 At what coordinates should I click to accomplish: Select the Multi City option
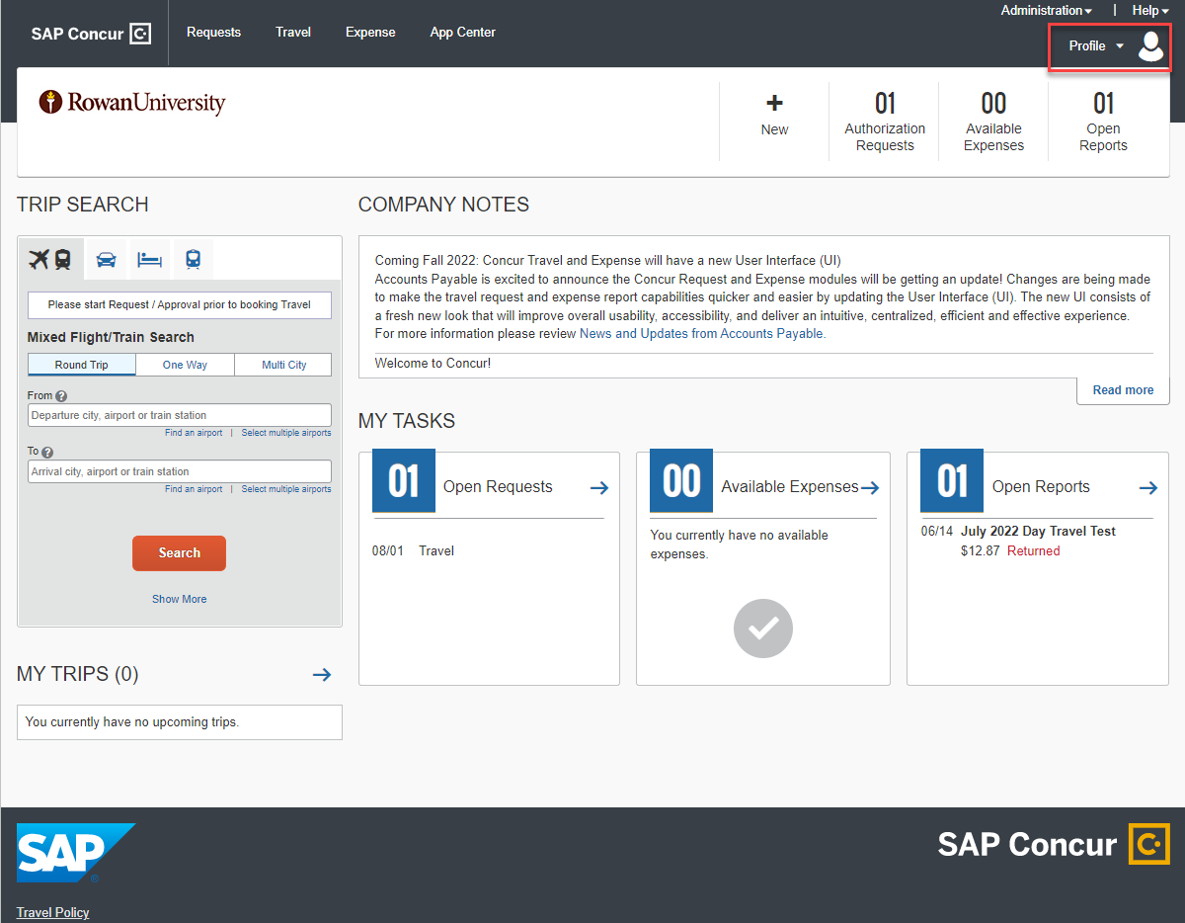[283, 365]
